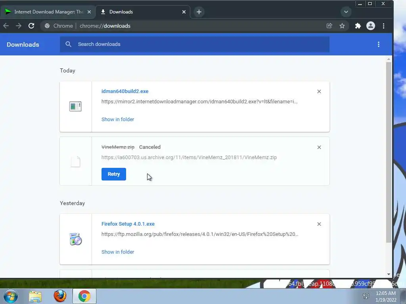Click the Show desktop strip on the taskbar
This screenshot has width=406, height=304.
[x=403, y=296]
